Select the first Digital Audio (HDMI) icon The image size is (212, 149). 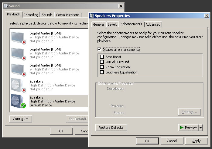coord(18,37)
